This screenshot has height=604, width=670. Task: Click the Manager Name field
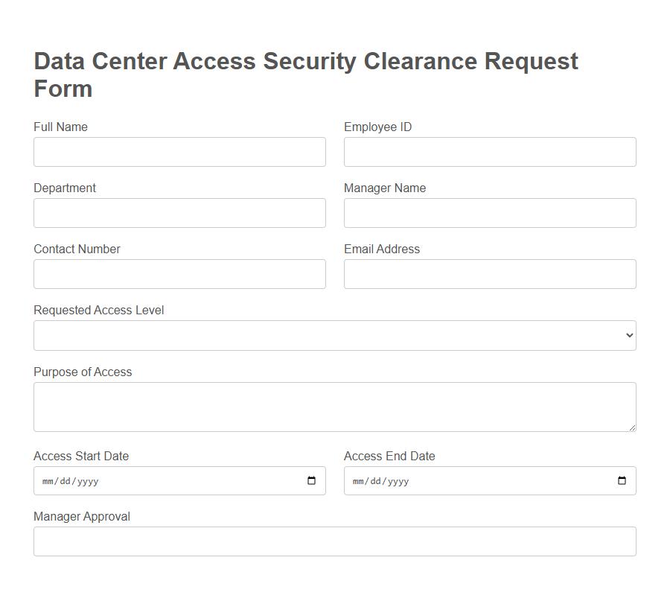tap(489, 213)
